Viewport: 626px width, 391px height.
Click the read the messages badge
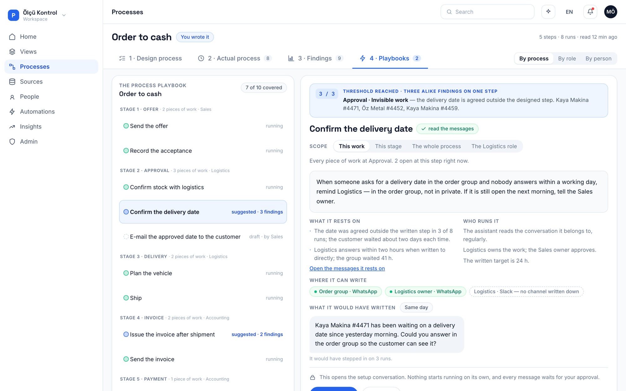point(447,129)
